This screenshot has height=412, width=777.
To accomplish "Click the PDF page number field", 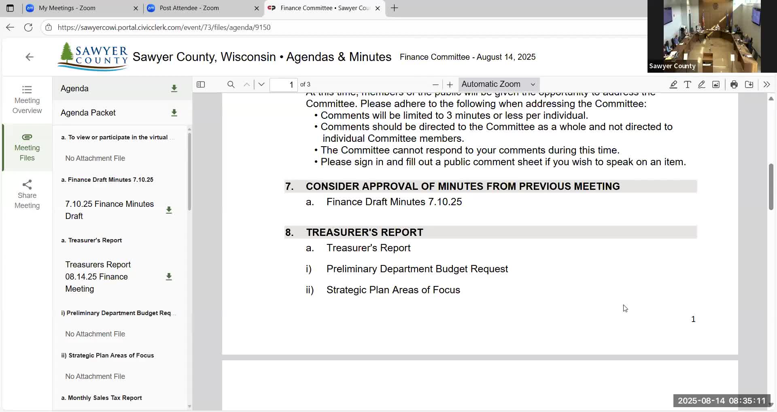I will click(x=284, y=84).
